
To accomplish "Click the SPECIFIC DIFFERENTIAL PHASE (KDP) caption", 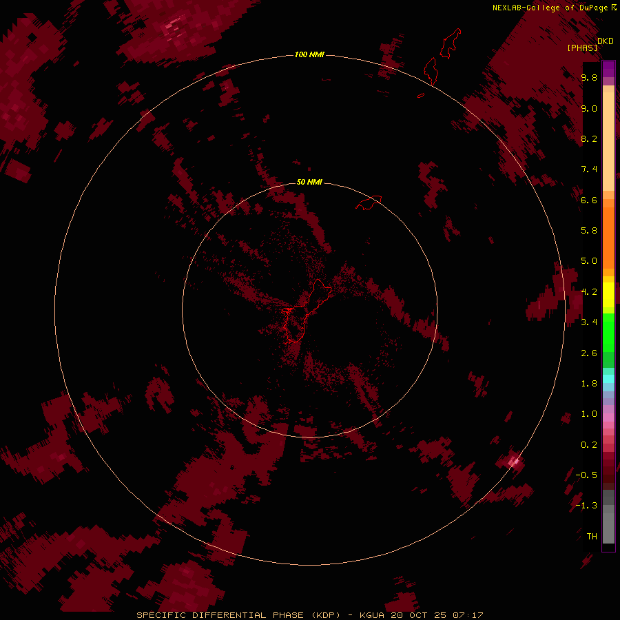I will pyautogui.click(x=239, y=615).
